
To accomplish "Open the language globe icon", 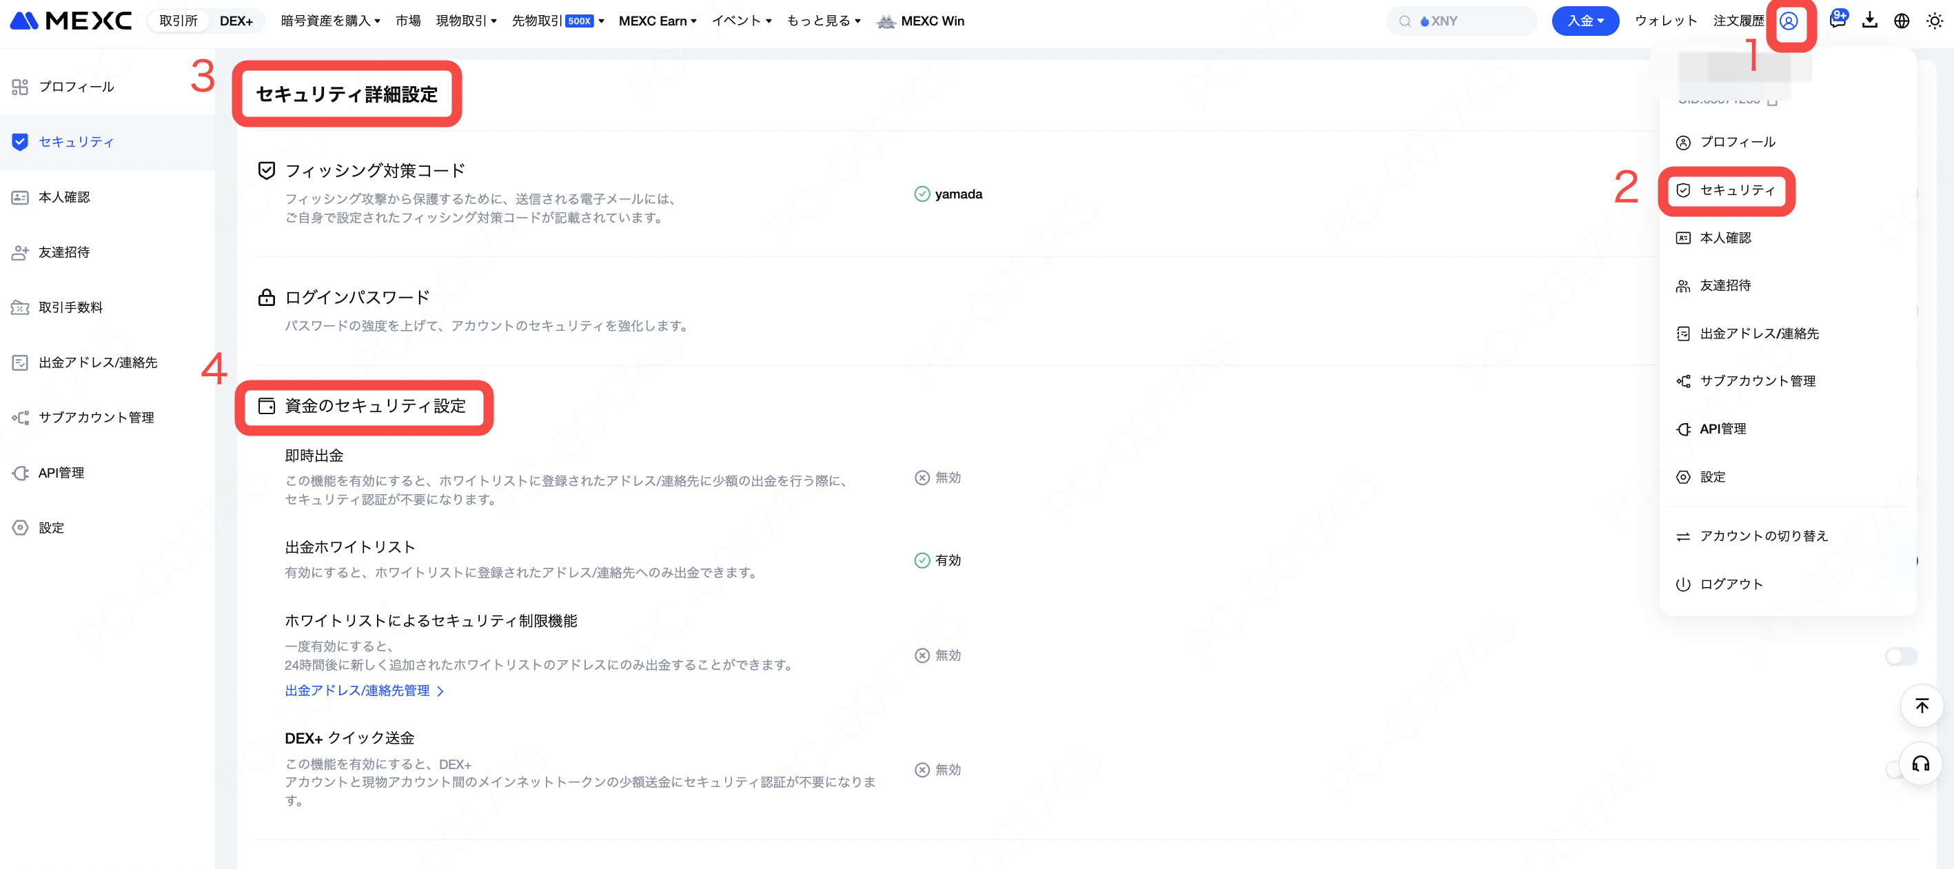I will pos(1901,21).
